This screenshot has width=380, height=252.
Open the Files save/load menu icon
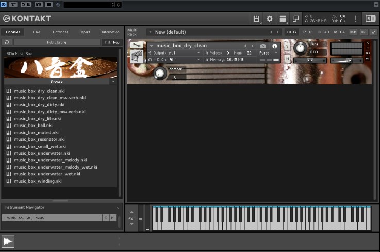(256, 19)
